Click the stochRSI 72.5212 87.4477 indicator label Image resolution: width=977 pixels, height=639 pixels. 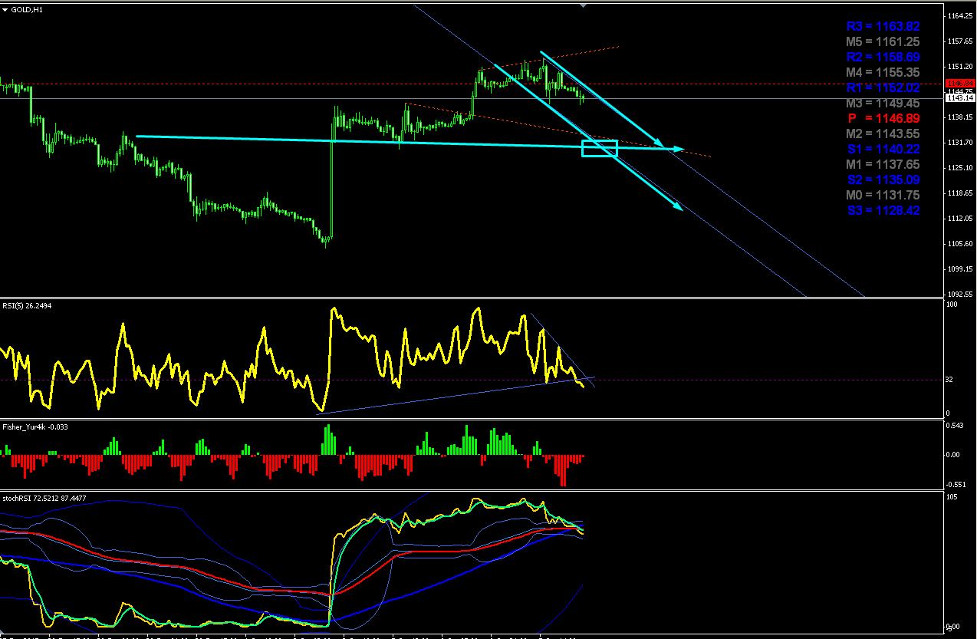[44, 499]
